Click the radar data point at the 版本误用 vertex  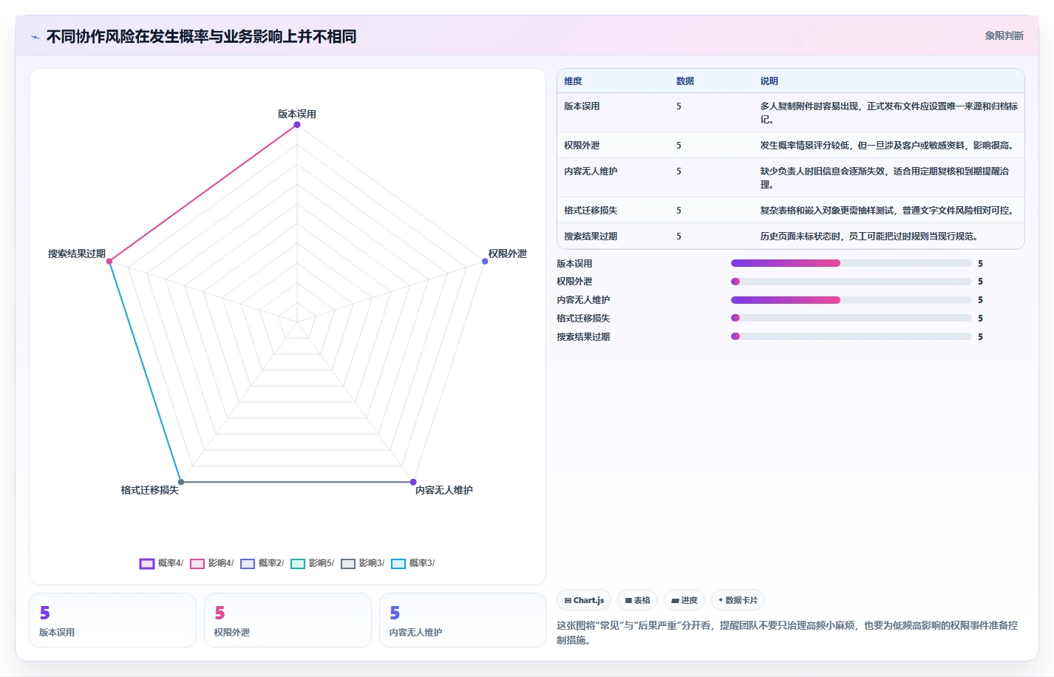coord(297,125)
